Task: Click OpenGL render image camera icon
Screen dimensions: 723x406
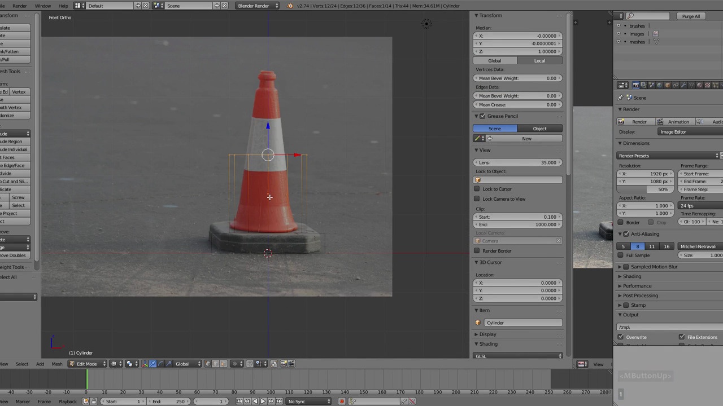Action: pyautogui.click(x=284, y=364)
